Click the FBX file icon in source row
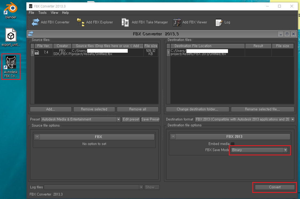Viewport: 300px width, 199px height. (x=37, y=52)
